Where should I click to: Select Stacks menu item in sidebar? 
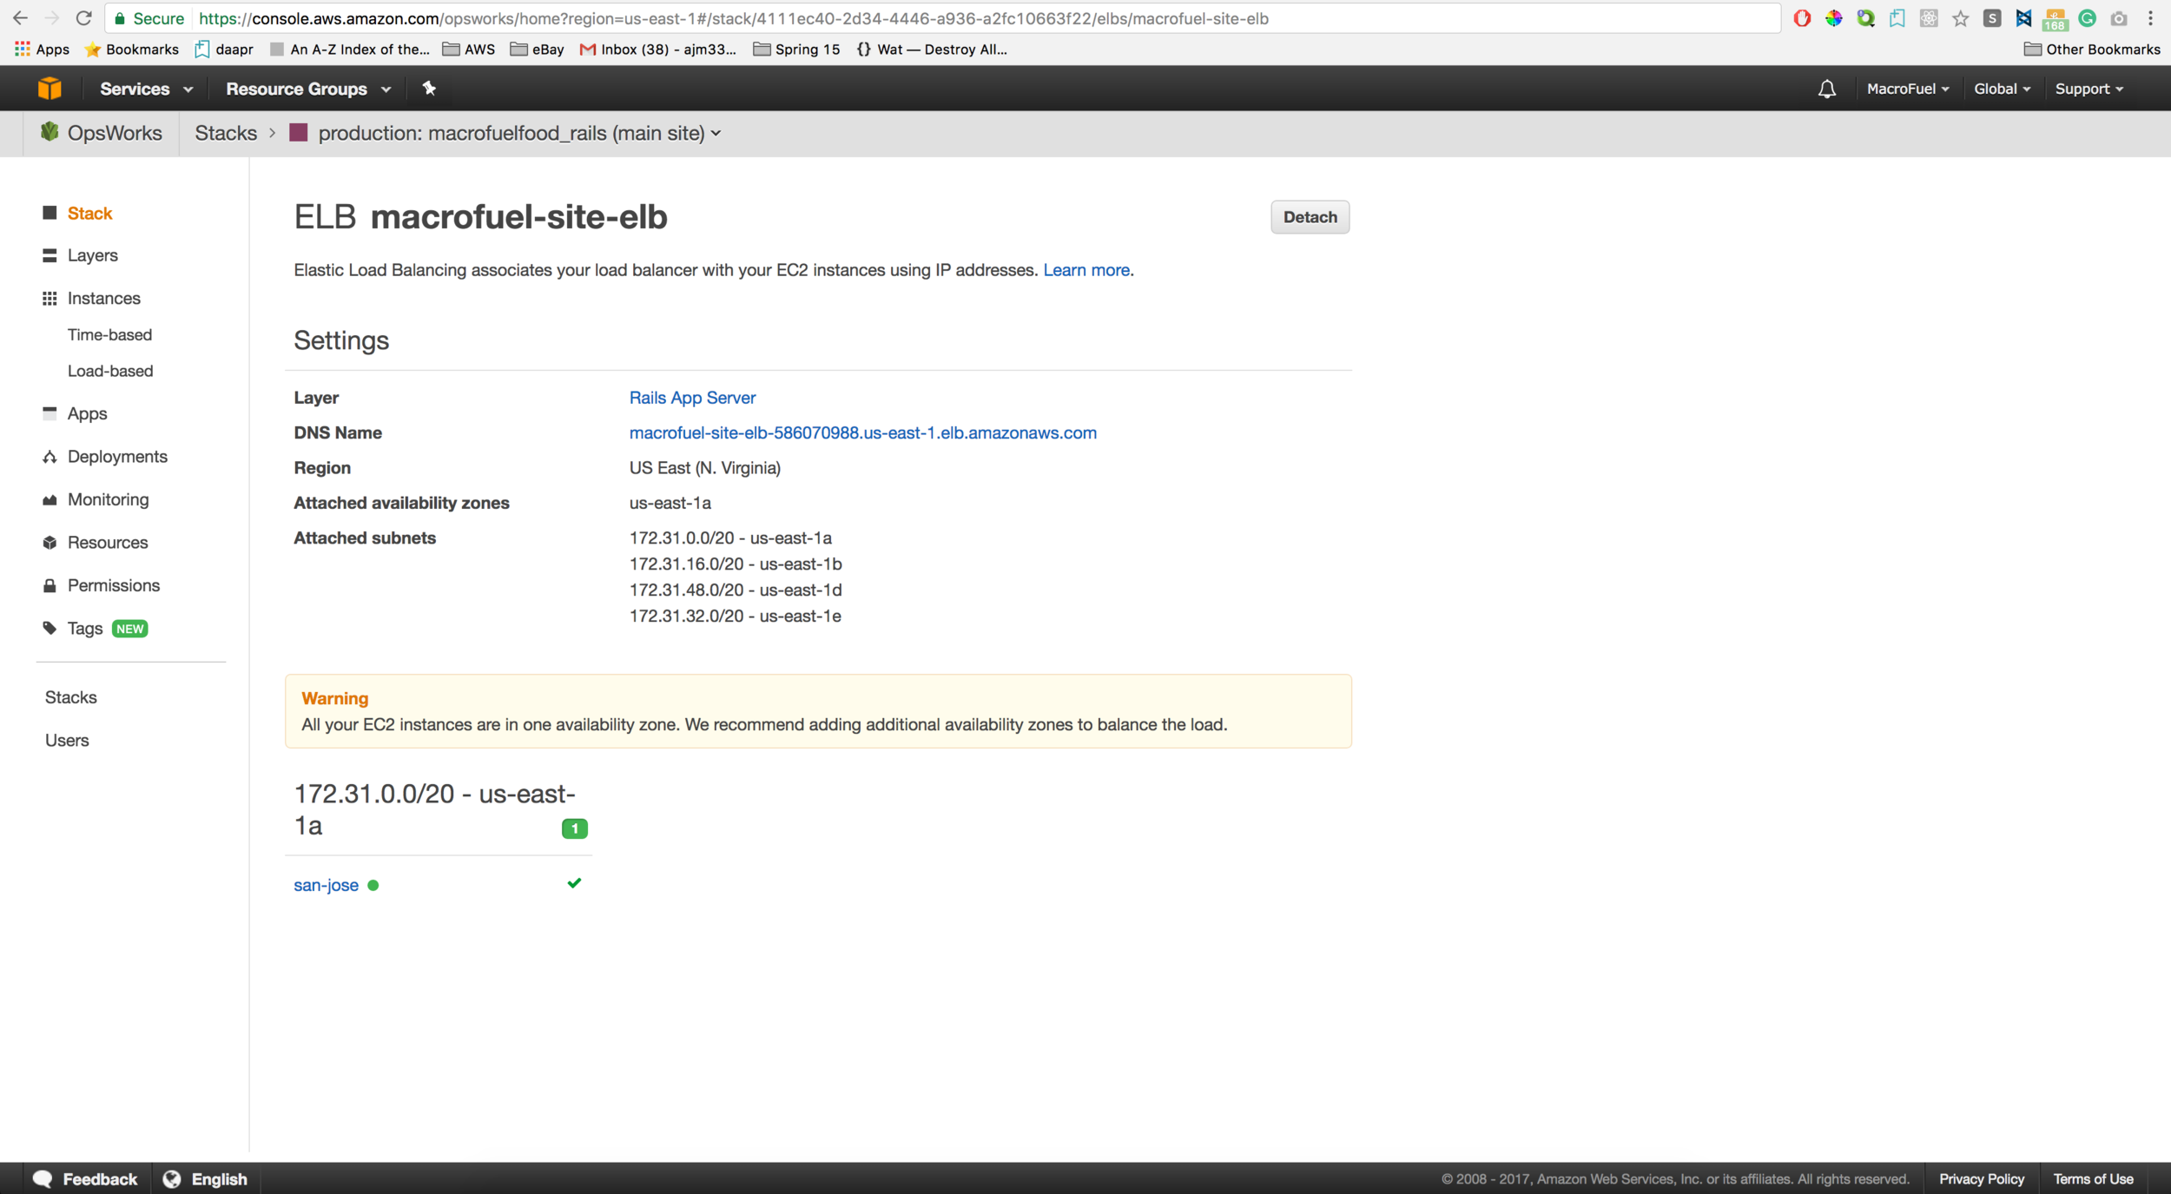(x=72, y=696)
